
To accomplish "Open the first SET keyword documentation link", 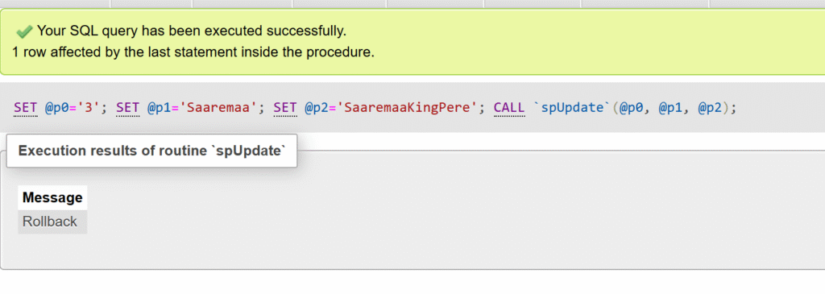I will tap(25, 108).
